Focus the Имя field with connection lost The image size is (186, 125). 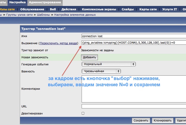point(133,36)
